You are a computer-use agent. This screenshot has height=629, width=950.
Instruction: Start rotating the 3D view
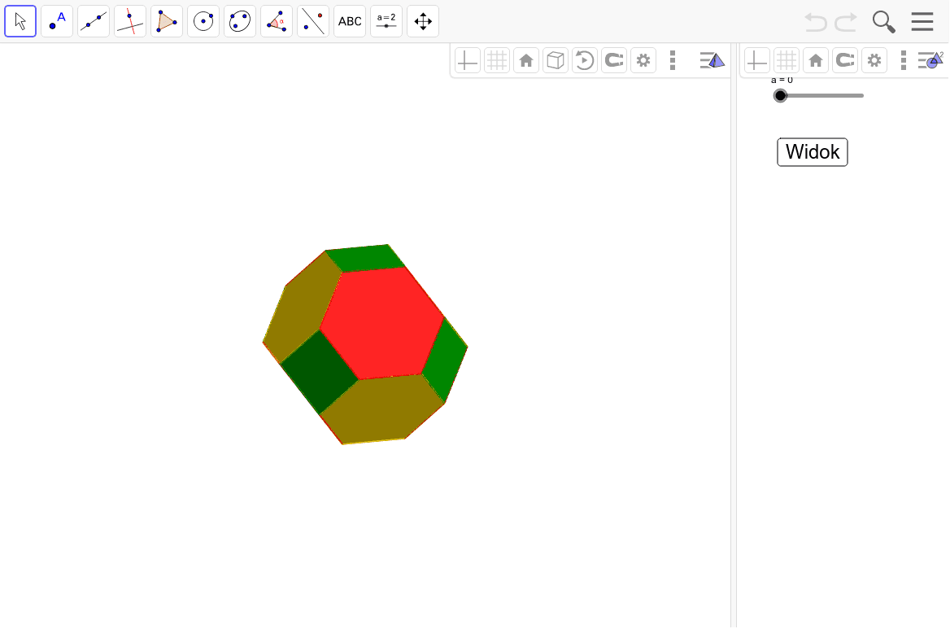click(585, 60)
